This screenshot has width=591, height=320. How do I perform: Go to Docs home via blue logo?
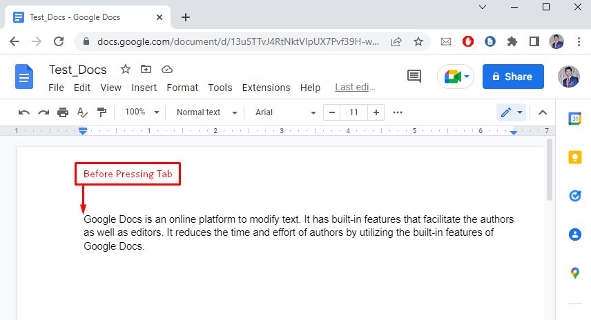click(24, 77)
